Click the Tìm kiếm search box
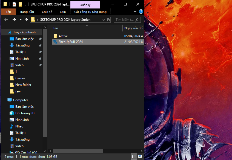The image size is (232, 160). 125,20
